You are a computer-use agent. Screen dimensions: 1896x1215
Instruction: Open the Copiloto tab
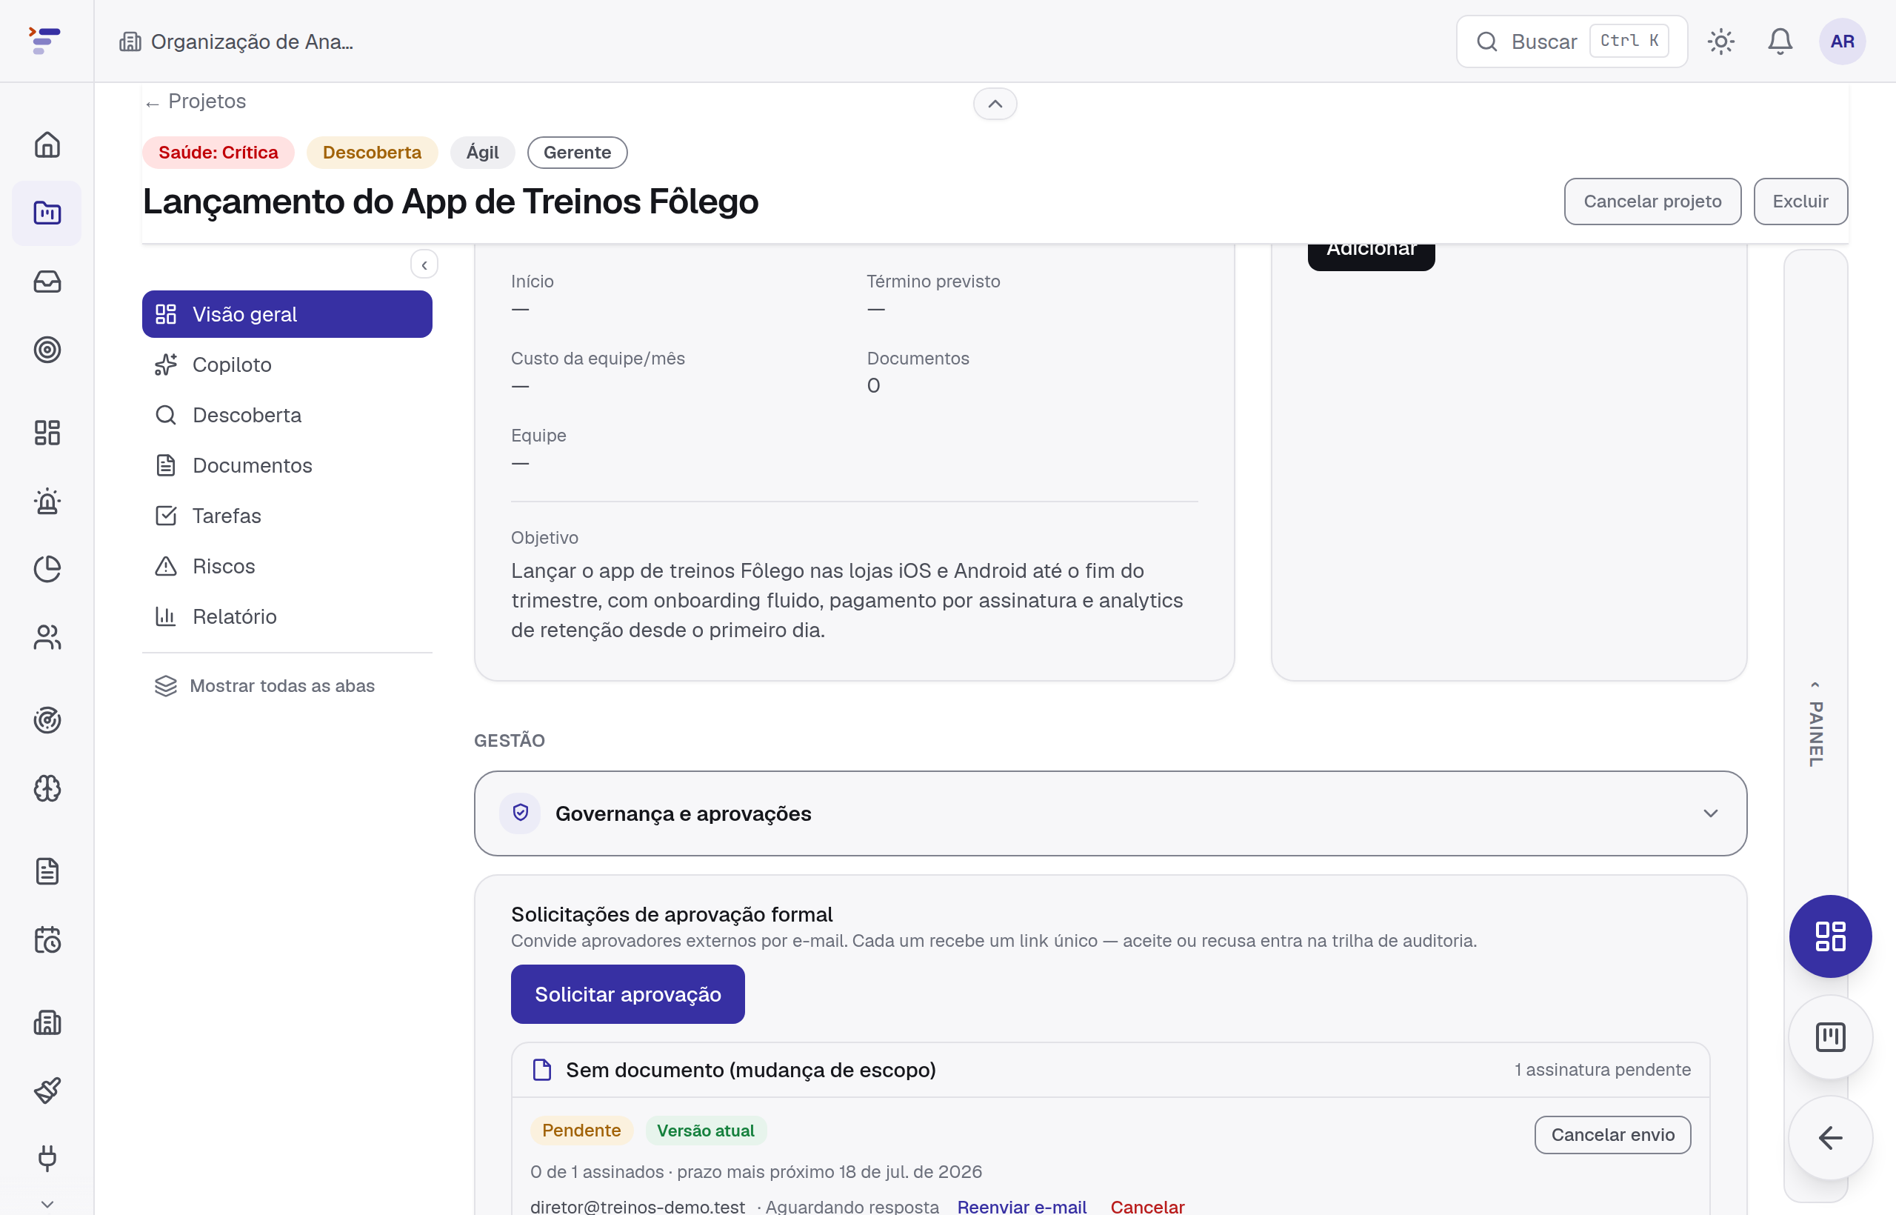coord(287,364)
